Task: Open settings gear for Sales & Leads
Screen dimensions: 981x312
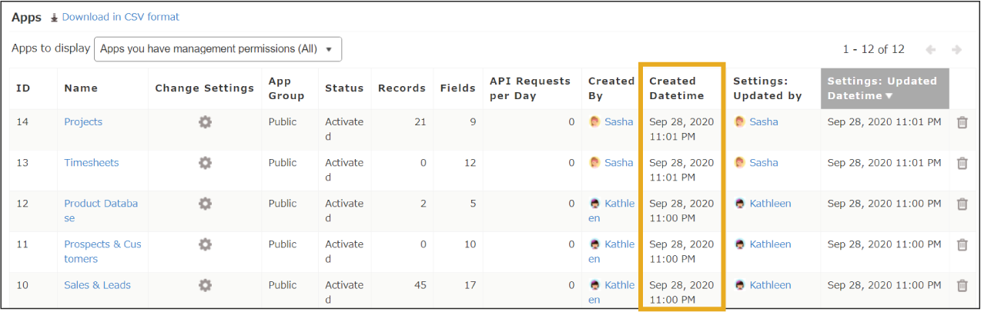Action: tap(205, 285)
